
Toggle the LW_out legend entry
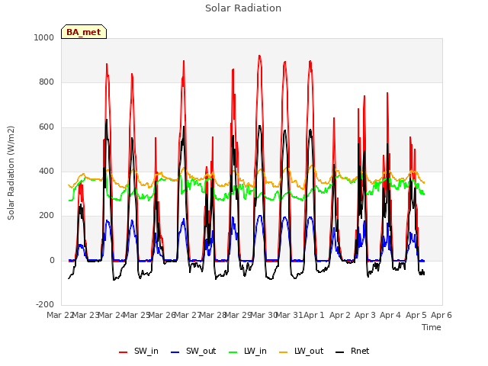301,351
